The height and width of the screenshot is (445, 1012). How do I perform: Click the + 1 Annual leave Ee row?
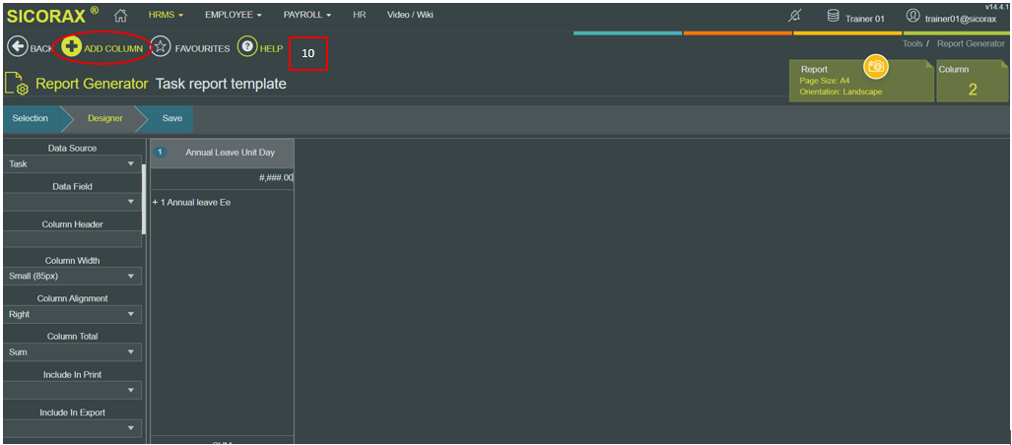point(192,203)
